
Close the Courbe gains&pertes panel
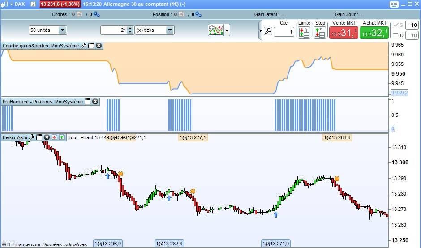(99, 46)
